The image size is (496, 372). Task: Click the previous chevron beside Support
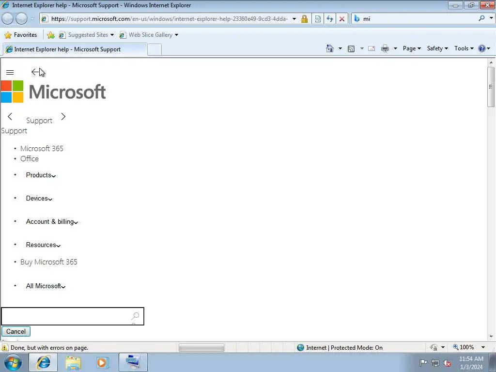point(10,116)
